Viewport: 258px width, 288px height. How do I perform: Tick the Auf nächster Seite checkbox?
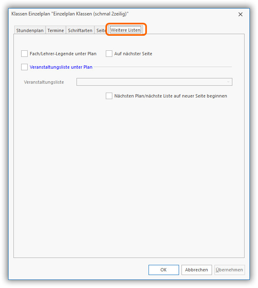109,54
